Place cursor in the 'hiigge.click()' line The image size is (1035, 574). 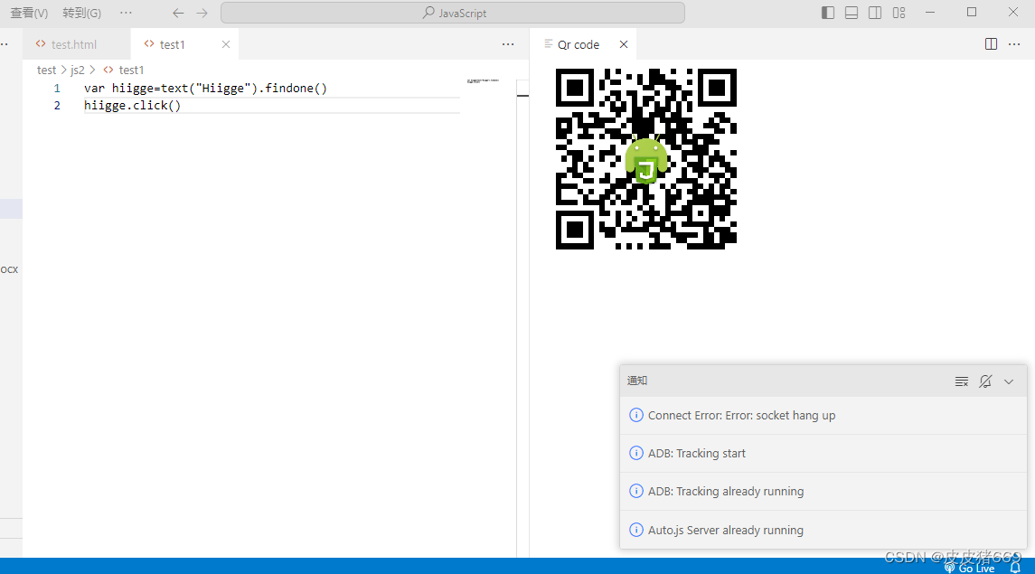[132, 105]
